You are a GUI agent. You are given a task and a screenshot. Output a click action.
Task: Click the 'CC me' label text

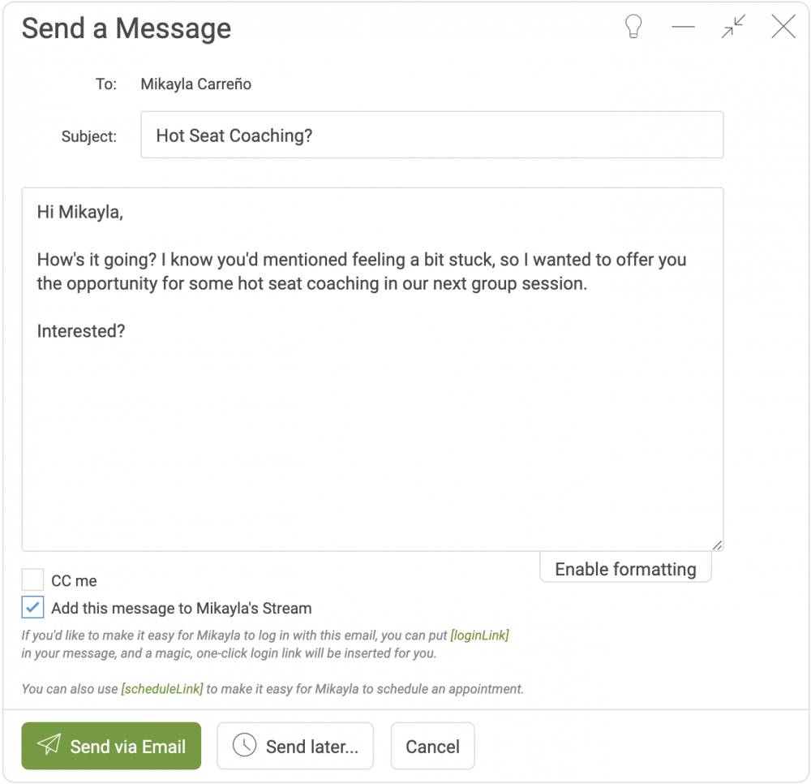(x=74, y=580)
